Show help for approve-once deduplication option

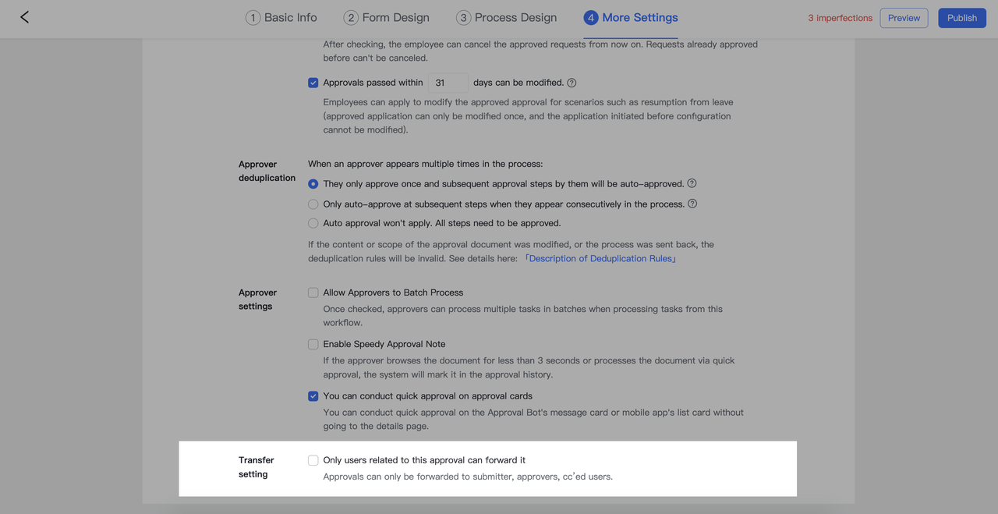tap(692, 183)
